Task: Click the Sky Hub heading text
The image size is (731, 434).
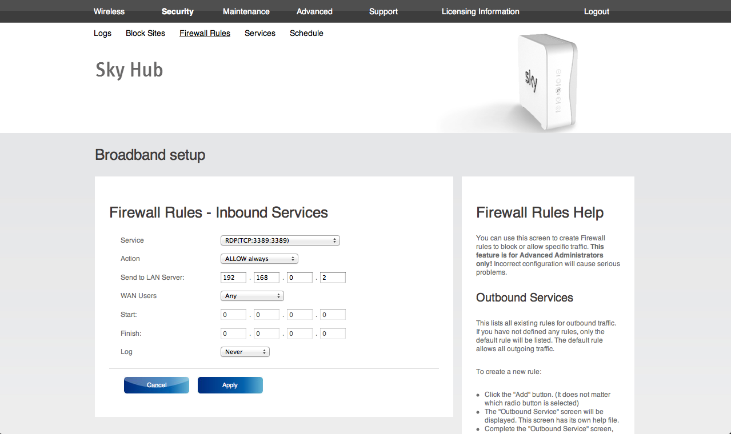Action: pos(129,70)
